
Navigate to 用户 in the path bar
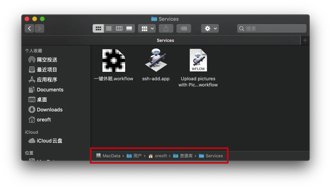click(137, 156)
